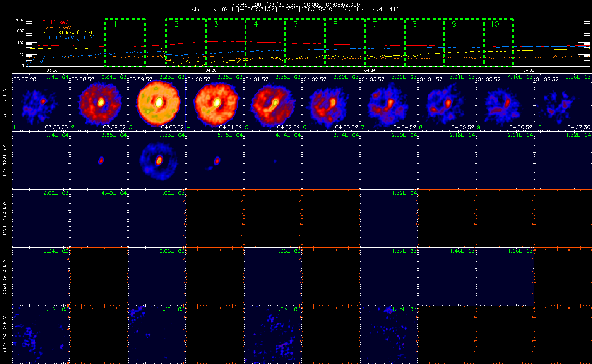This screenshot has width=592, height=364.
Task: Click the '12.0-25.0 keV' row label
Action: point(5,218)
